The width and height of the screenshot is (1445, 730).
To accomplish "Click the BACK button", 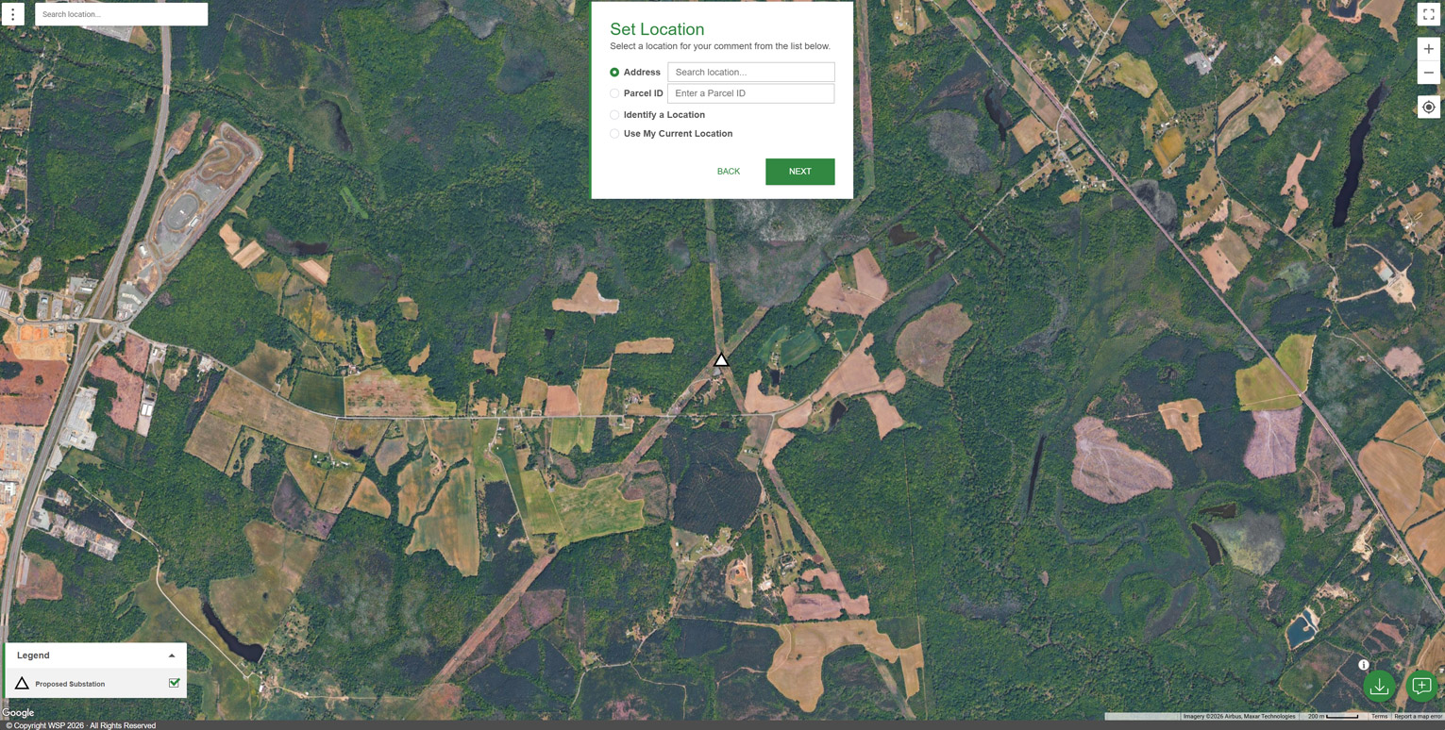I will point(728,172).
